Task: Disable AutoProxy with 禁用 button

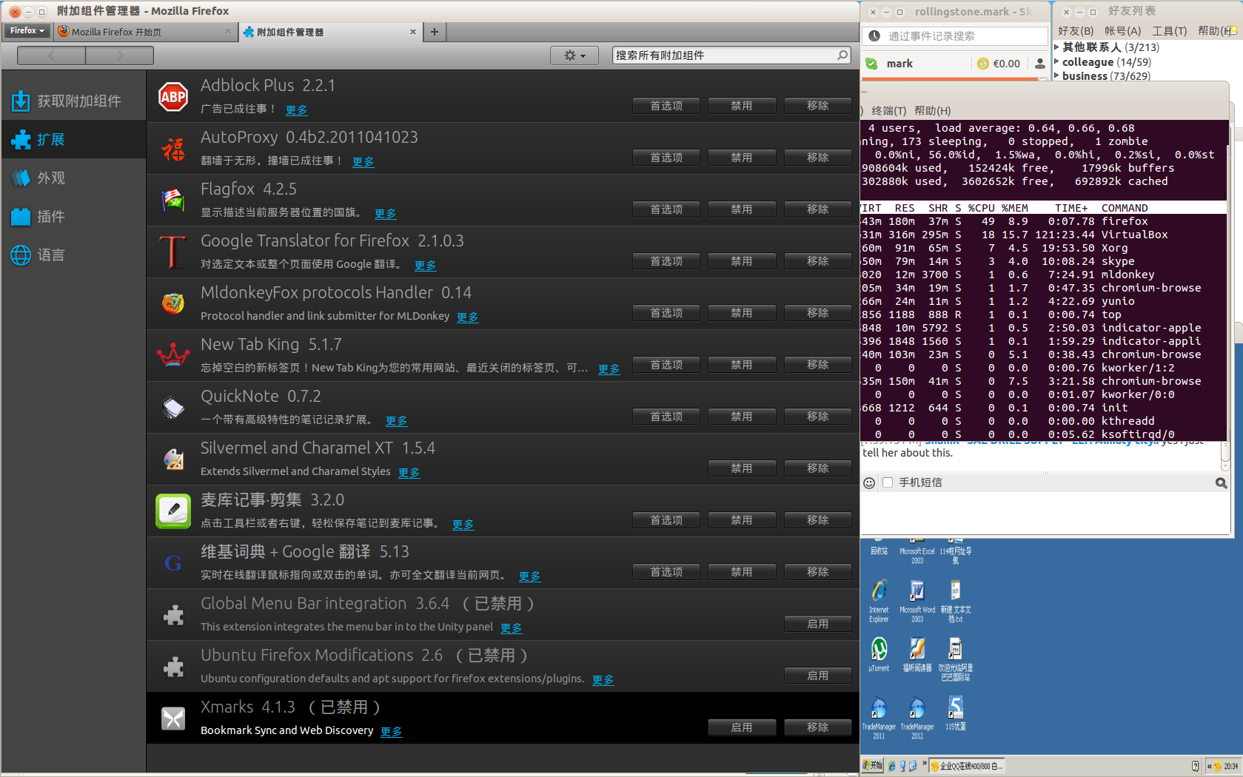Action: pos(742,158)
